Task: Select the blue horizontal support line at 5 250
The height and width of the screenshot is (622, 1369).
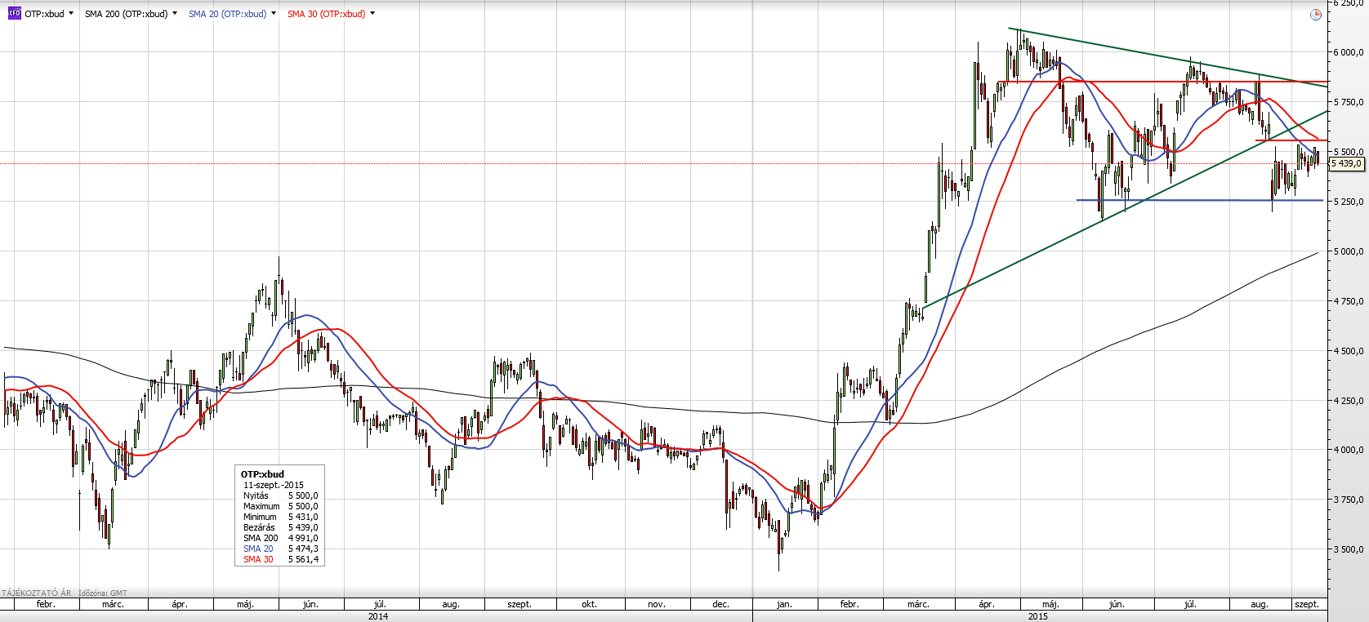Action: tap(1200, 200)
